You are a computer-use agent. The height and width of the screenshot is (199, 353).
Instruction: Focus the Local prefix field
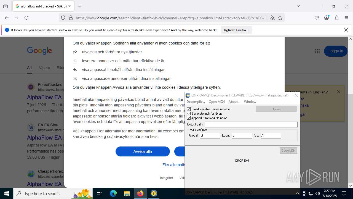point(242,135)
